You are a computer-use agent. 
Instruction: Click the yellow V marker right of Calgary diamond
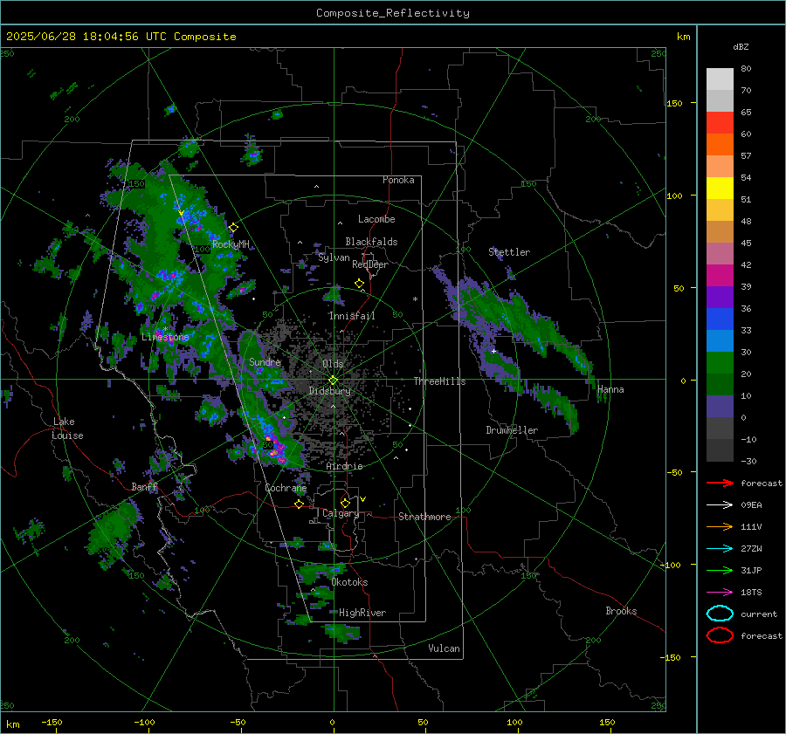(x=362, y=499)
